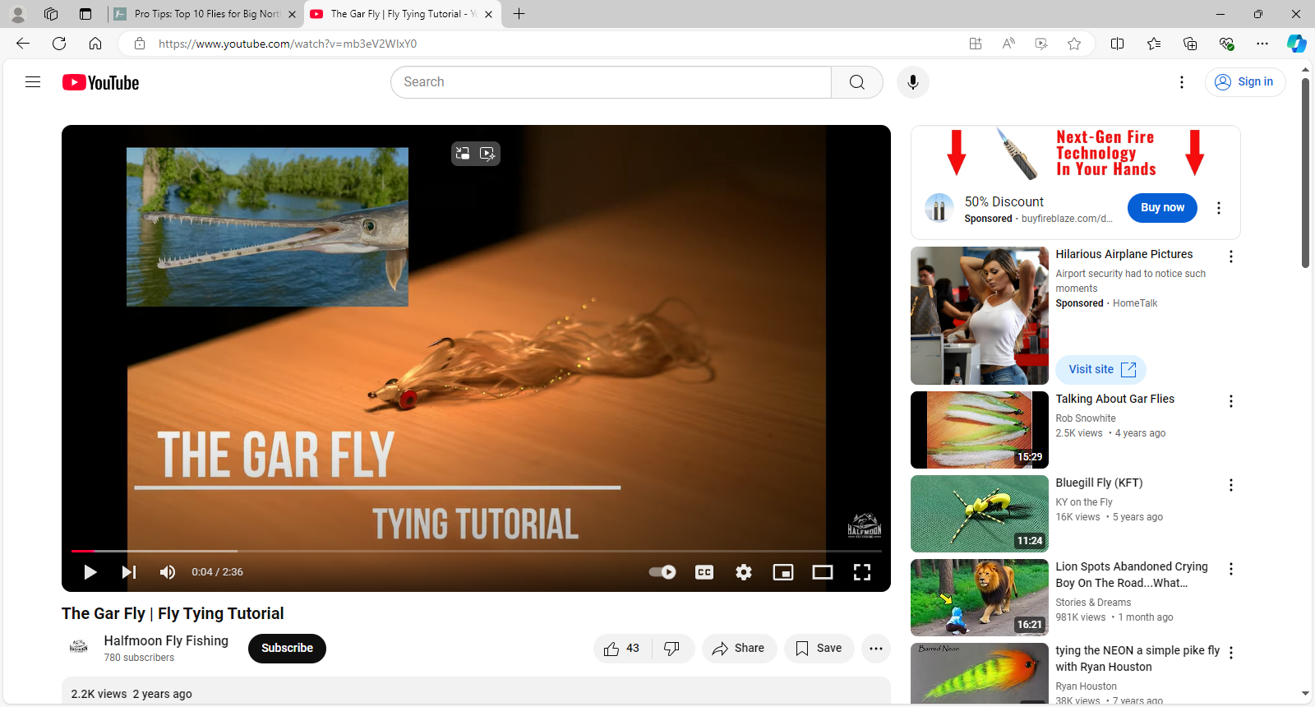Open more actions menu below video
Viewport: 1315px width, 707px height.
(876, 649)
